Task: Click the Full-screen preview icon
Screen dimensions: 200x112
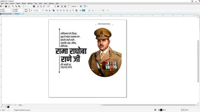Action: coord(58,6)
